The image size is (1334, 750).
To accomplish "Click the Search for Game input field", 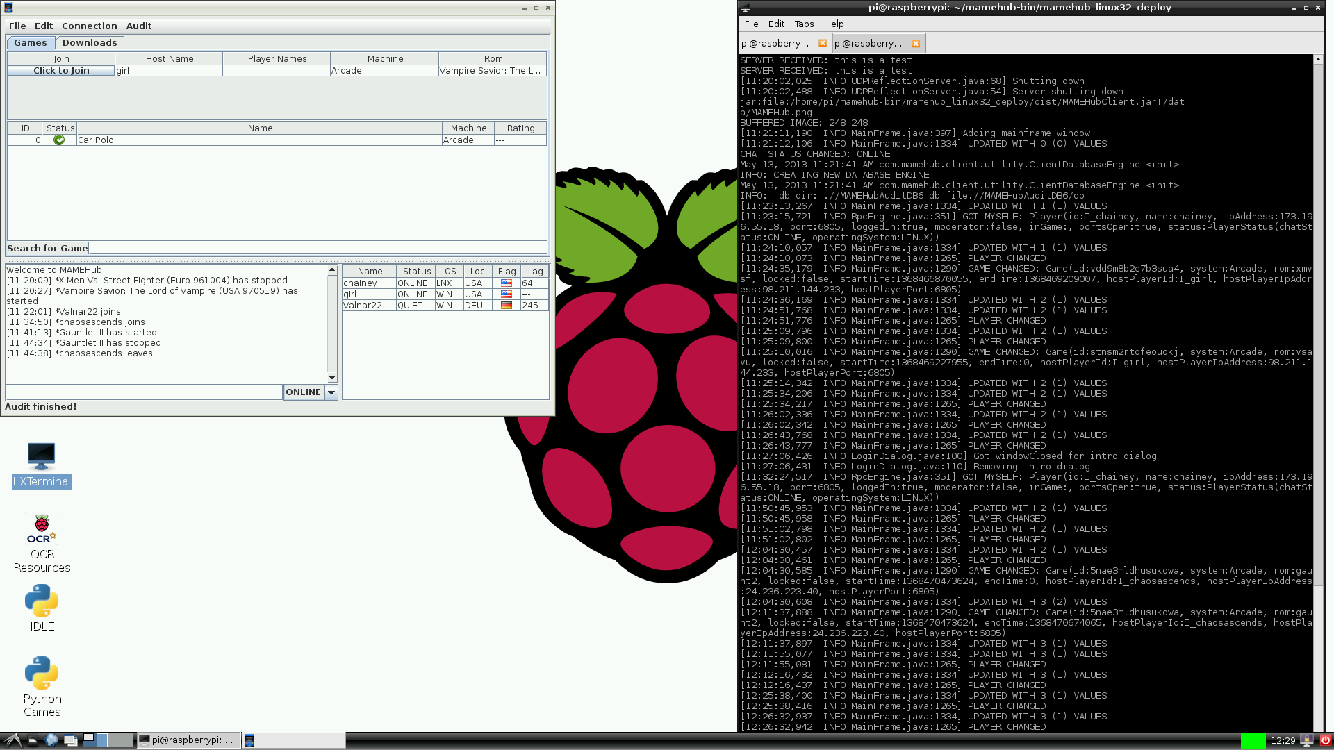I will [318, 248].
